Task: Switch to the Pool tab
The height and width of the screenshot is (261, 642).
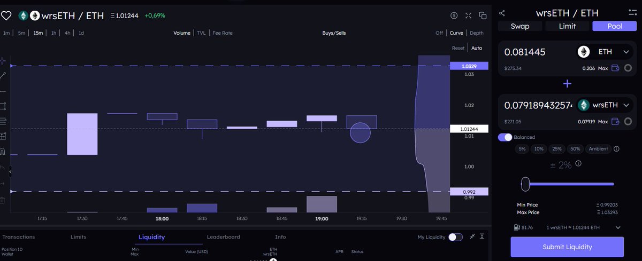Action: click(615, 26)
